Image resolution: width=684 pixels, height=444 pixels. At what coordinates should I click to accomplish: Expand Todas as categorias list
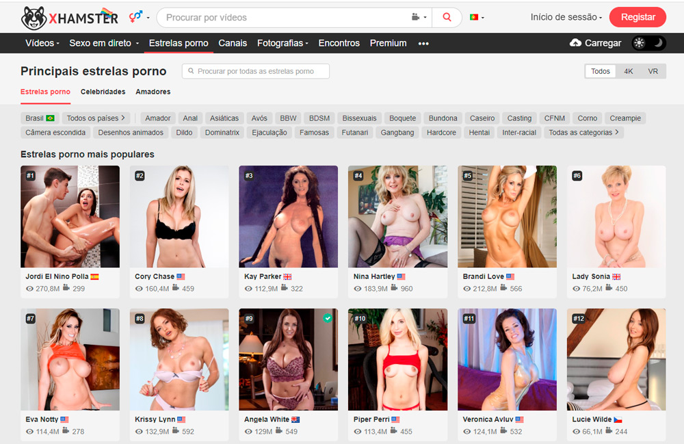[x=583, y=133]
